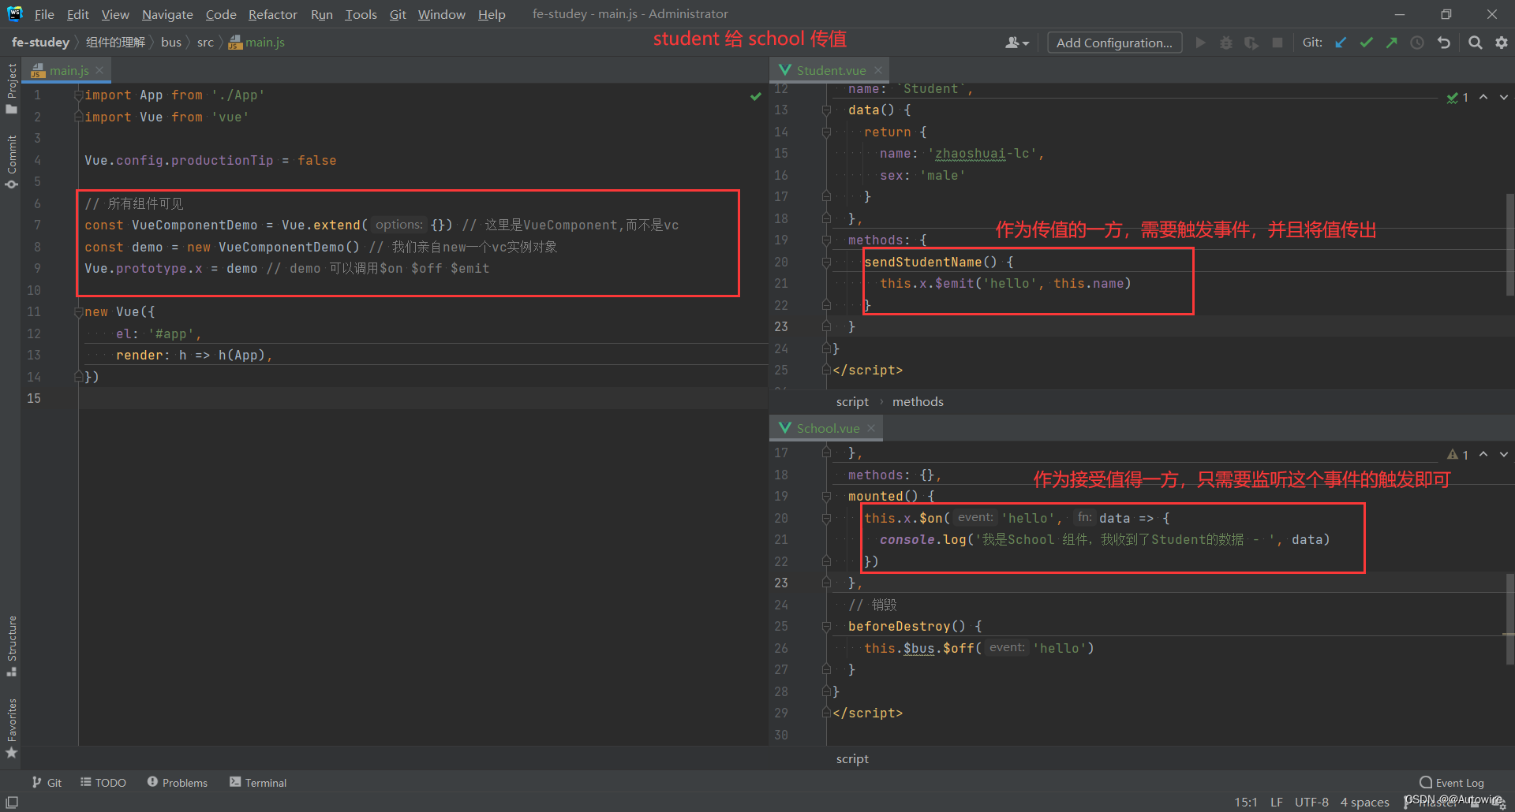
Task: Open the user account icon dropdown
Action: tap(1017, 43)
